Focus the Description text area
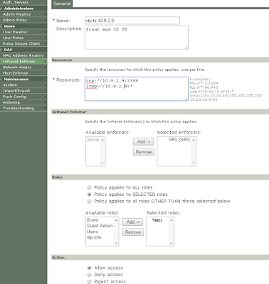The width and height of the screenshot is (269, 284). point(137,38)
